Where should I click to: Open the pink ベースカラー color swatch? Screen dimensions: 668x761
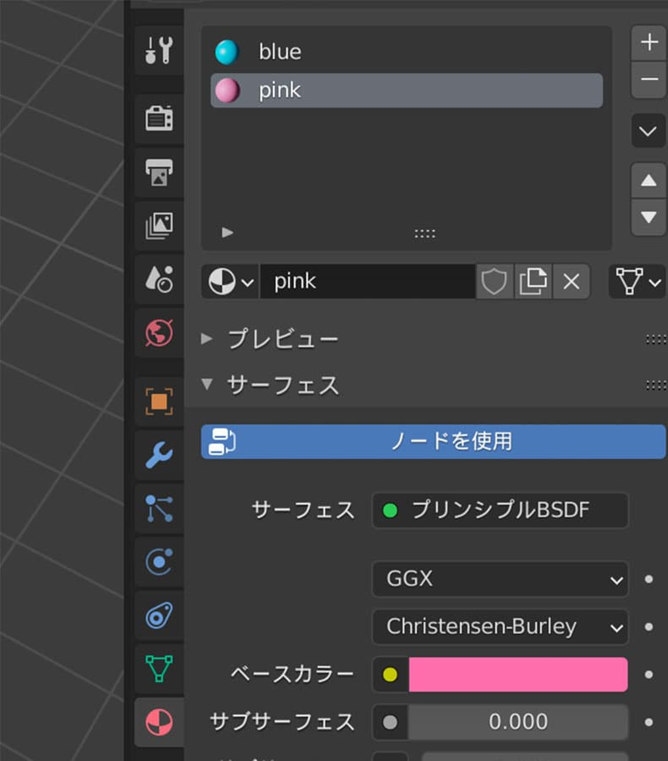(518, 675)
